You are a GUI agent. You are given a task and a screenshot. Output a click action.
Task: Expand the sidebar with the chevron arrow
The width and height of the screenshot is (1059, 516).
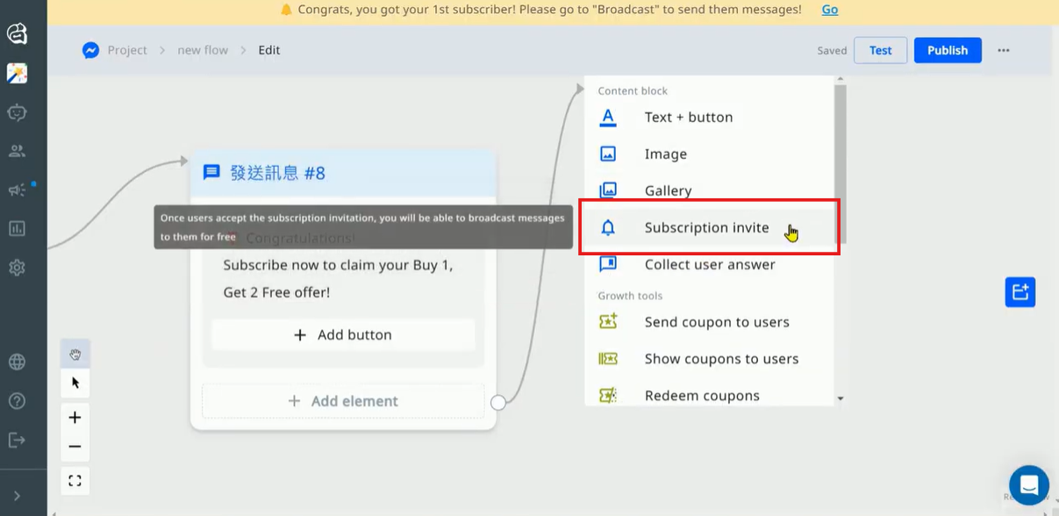(x=17, y=497)
